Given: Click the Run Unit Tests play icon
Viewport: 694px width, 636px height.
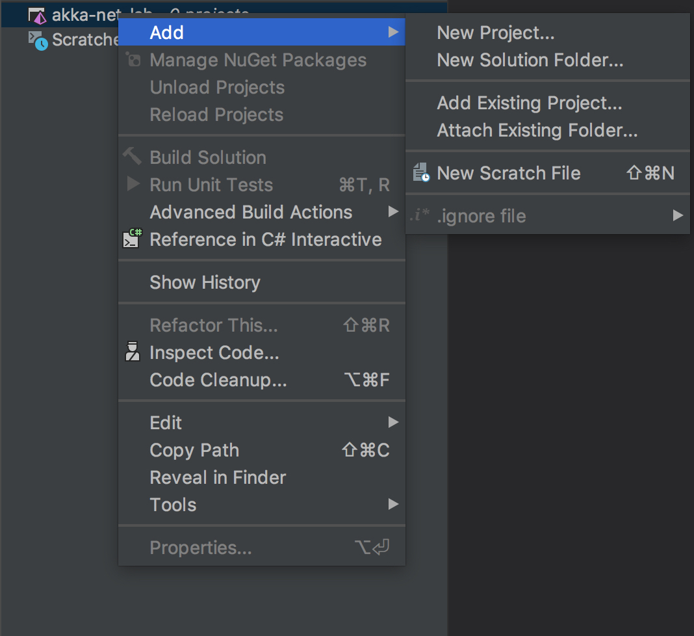Looking at the screenshot, I should click(x=133, y=185).
